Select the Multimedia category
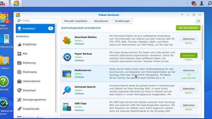This screenshot has height=119, width=212. point(35,72)
